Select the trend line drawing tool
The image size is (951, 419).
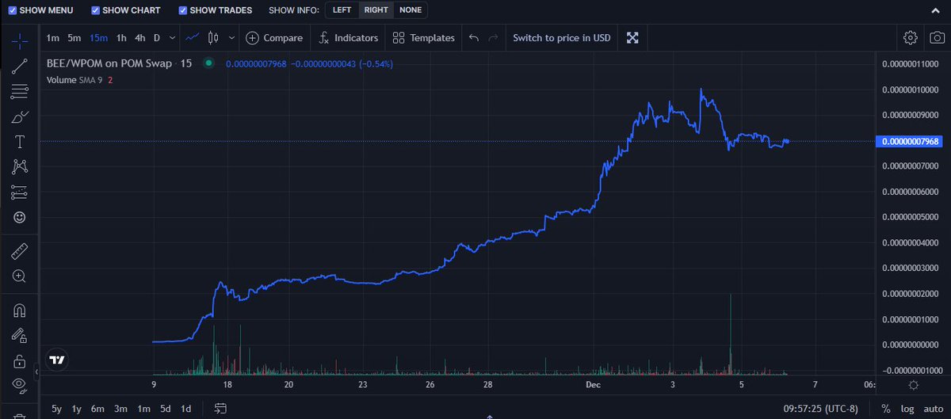click(19, 66)
